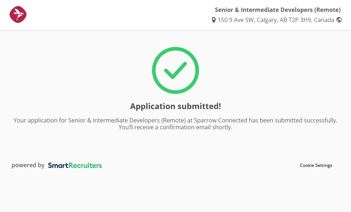Open Cookie Settings
Screen dimensions: 351x212
click(x=316, y=165)
